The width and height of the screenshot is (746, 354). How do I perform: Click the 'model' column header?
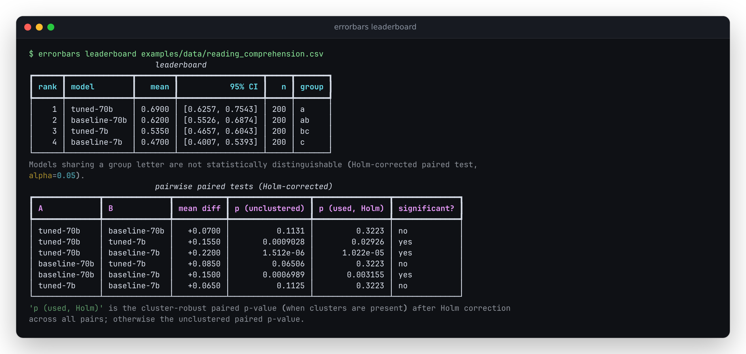[83, 87]
